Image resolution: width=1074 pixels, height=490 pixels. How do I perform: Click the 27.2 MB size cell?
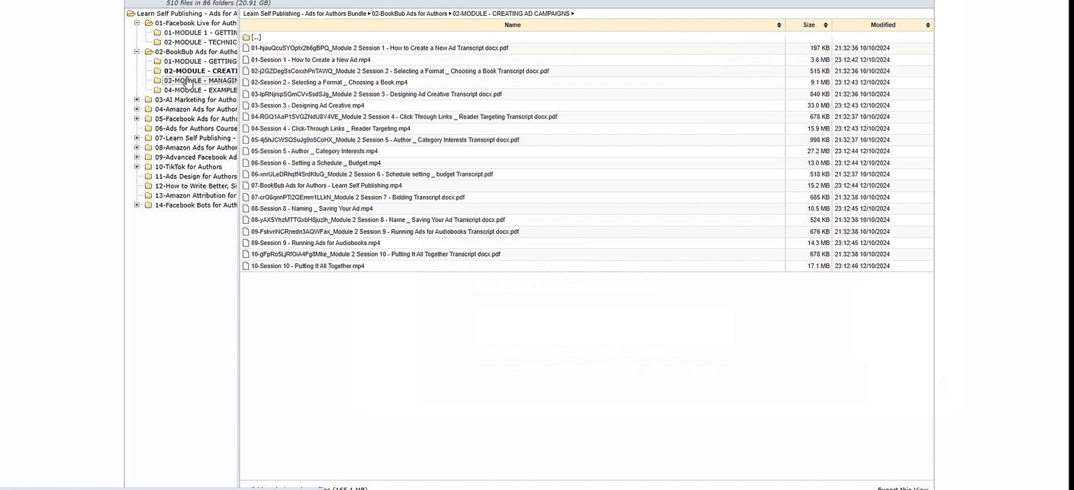[x=818, y=151]
